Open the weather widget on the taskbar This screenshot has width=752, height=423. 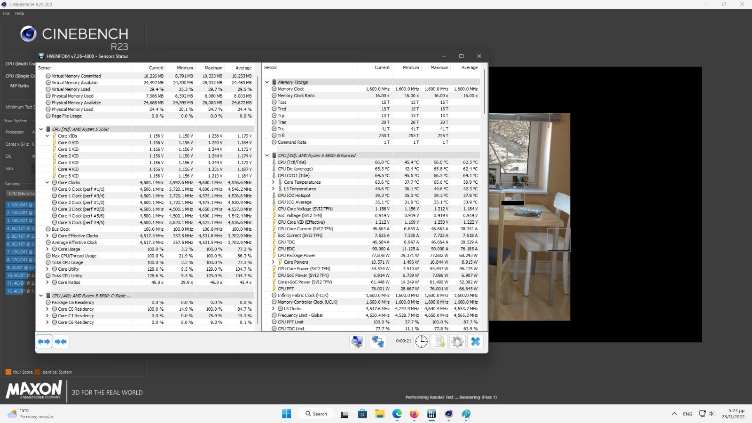31,414
